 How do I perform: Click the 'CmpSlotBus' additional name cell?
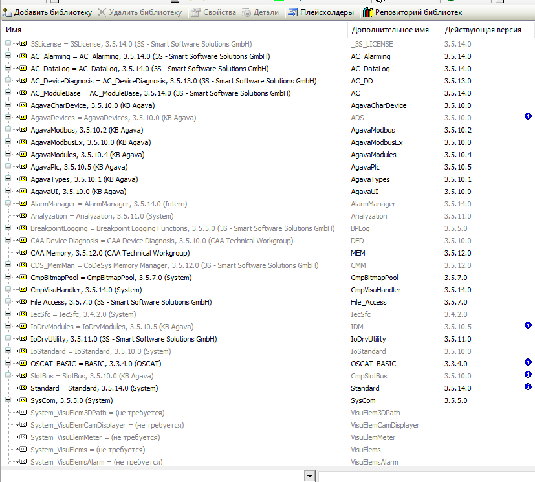point(369,376)
